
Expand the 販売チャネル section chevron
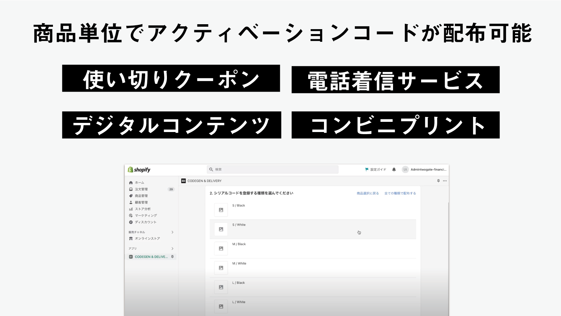pos(172,232)
